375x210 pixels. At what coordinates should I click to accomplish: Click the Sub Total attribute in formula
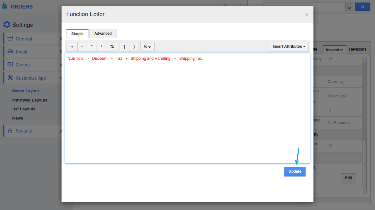(76, 59)
